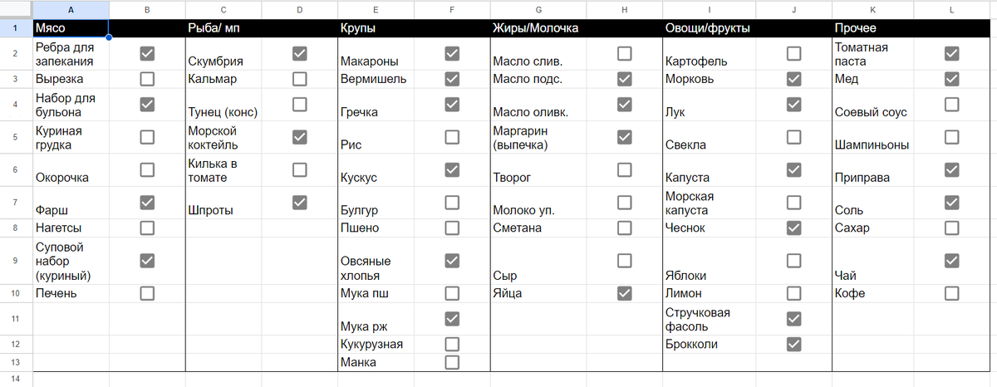
Task: Select the row 13 header
Action: coord(16,362)
